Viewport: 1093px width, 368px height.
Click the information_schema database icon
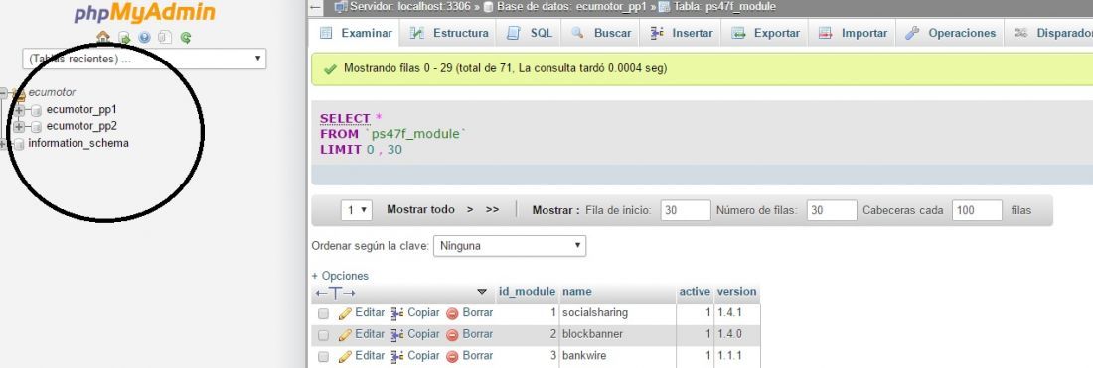tap(19, 144)
